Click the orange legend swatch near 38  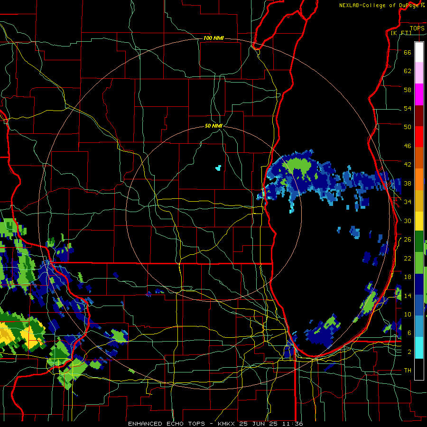419,179
